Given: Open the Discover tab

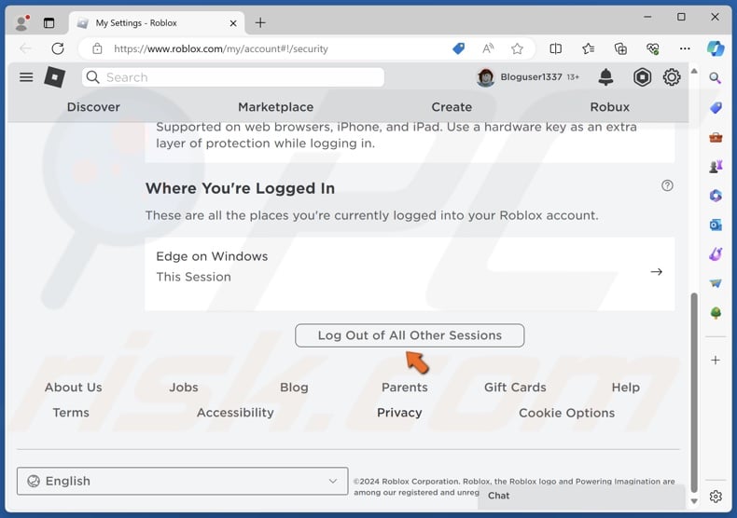Looking at the screenshot, I should (x=93, y=107).
